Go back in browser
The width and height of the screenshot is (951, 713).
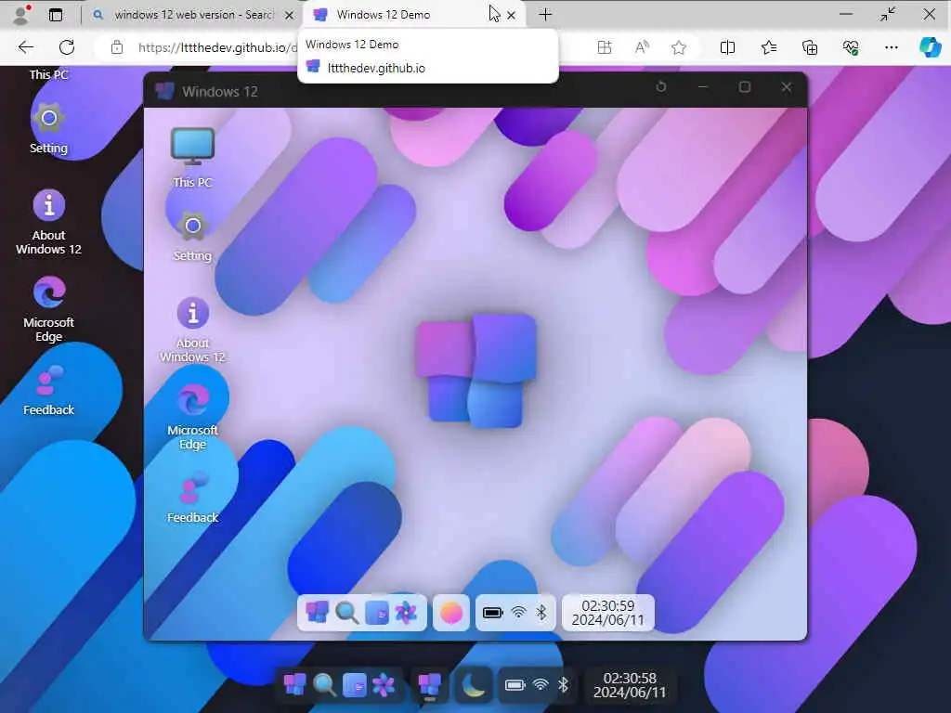tap(25, 47)
